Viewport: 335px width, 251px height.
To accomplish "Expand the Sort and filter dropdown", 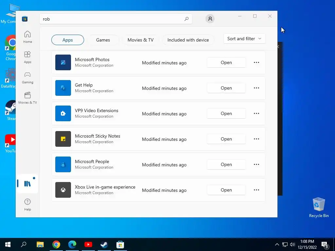I will point(244,39).
